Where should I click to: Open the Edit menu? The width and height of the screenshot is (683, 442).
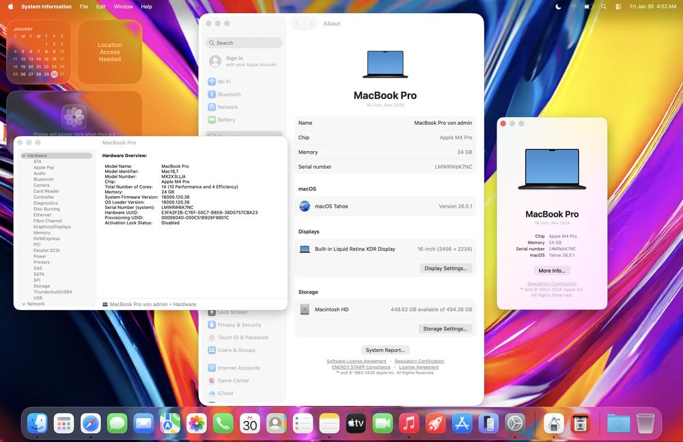pyautogui.click(x=100, y=7)
